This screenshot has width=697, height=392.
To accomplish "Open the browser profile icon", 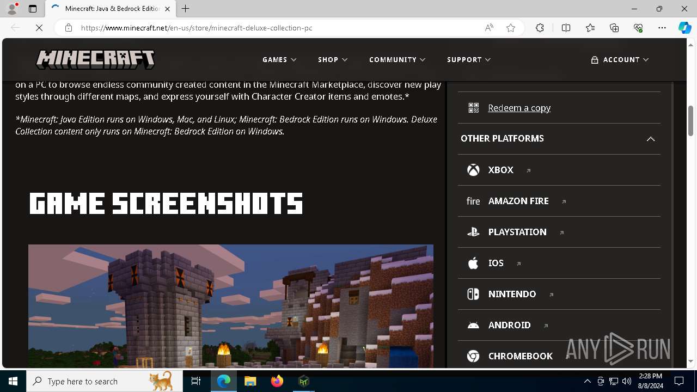I will (x=12, y=9).
